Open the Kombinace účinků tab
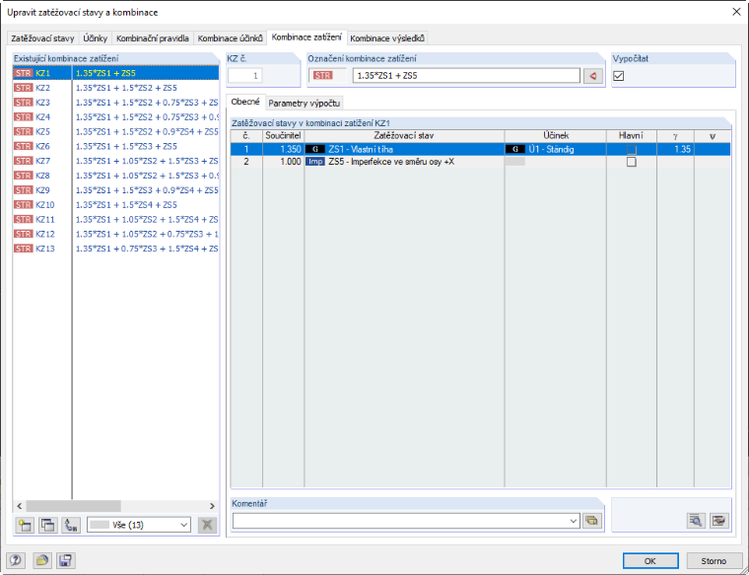This screenshot has height=575, width=749. pyautogui.click(x=231, y=38)
